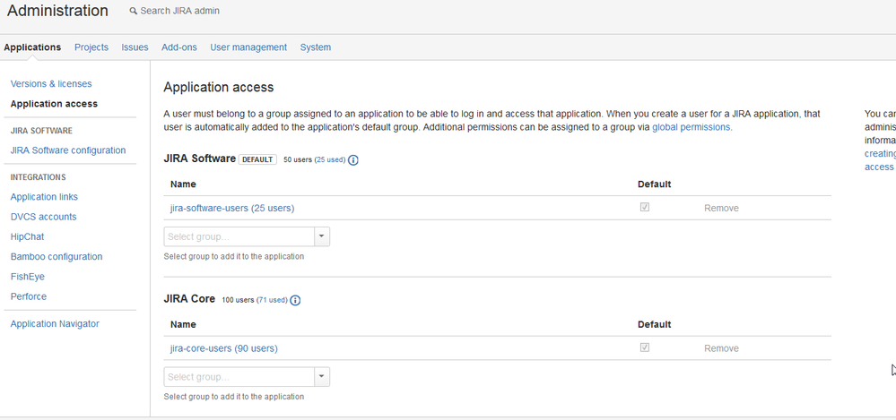Focus JIRA Core Select group field
Image resolution: width=896 pixels, height=420 pixels.
tap(239, 377)
